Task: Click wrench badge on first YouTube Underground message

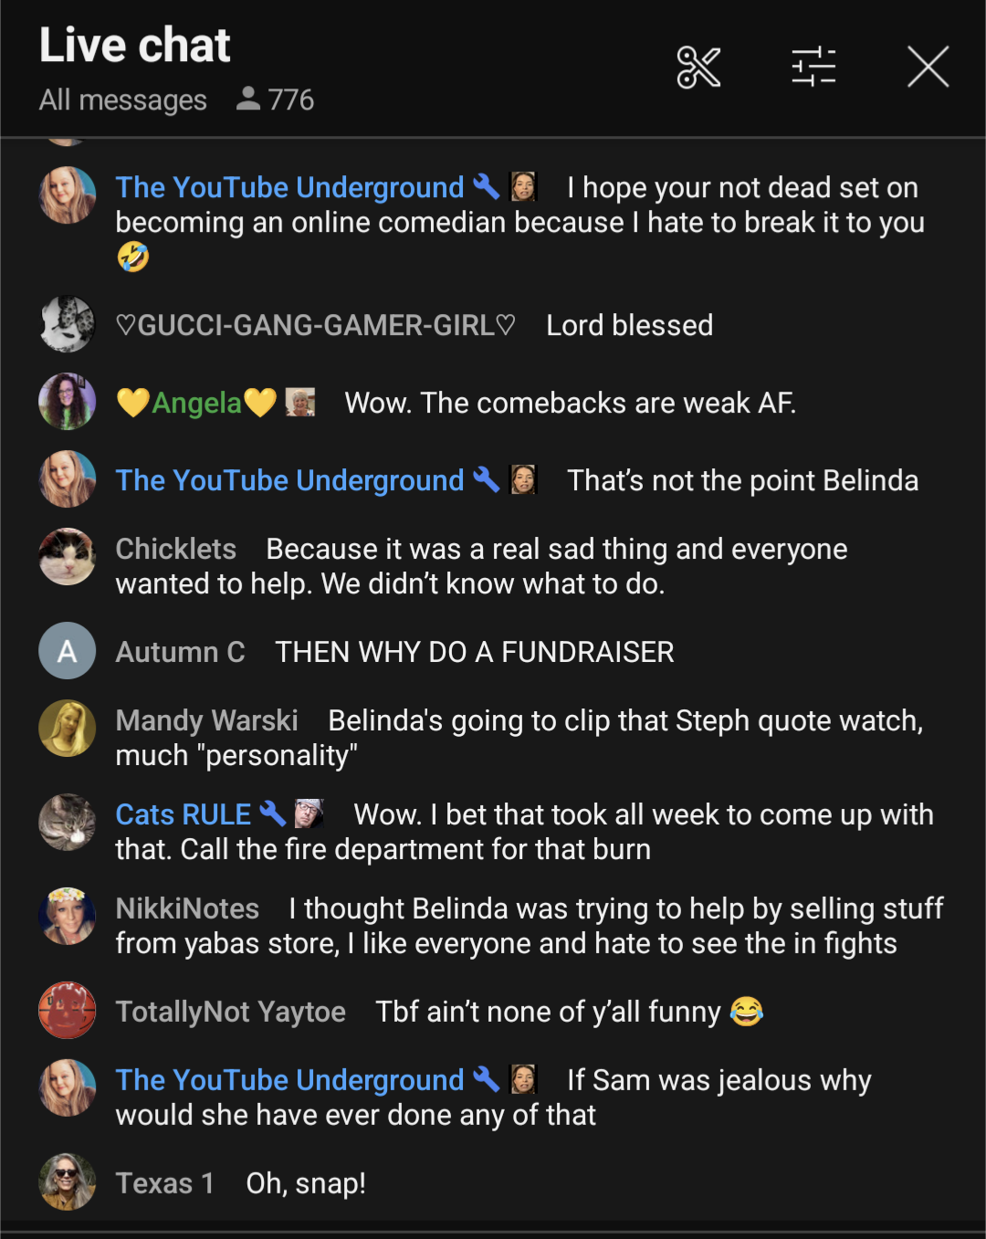Action: (487, 186)
